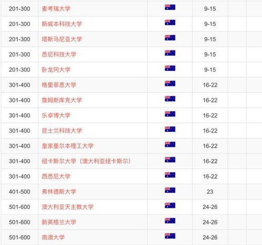Click the flag icon beside 斯威本科技大学
This screenshot has width=262, height=245.
point(170,23)
